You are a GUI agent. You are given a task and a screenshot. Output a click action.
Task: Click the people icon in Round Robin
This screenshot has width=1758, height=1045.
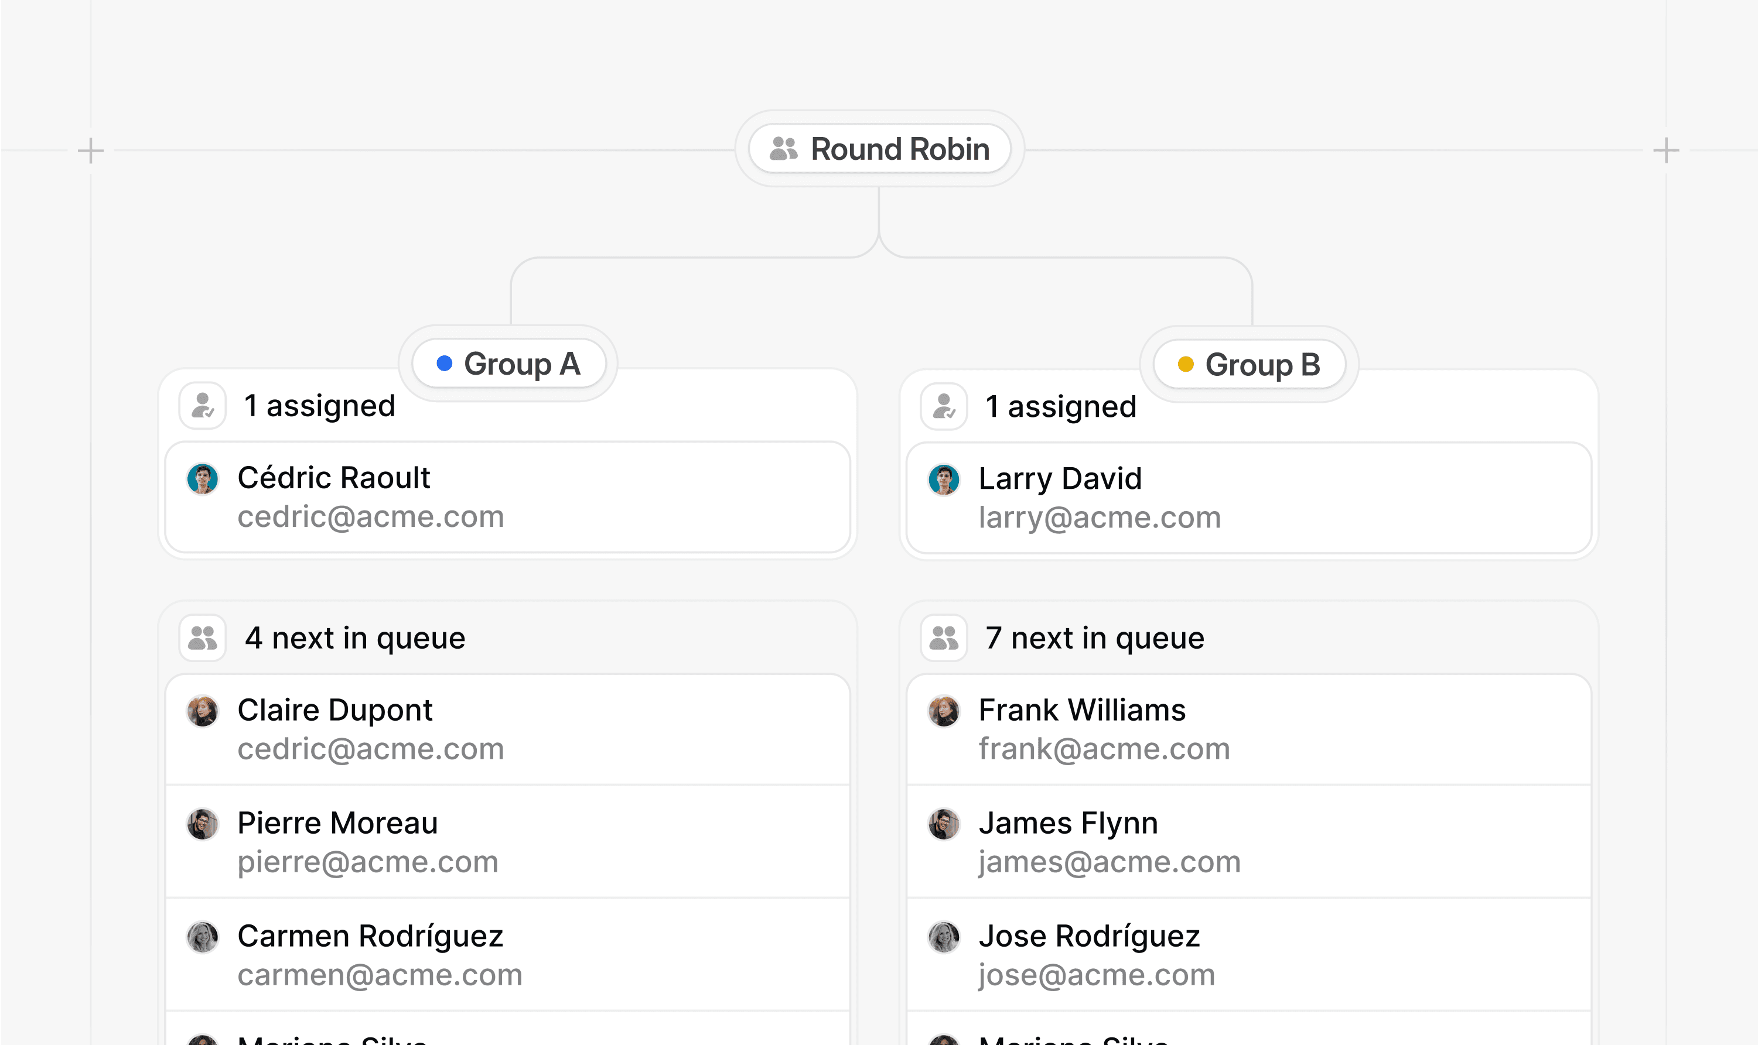pyautogui.click(x=784, y=149)
